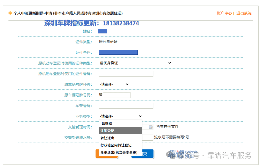Pick 变更迁出(包含夫妻变更) option
This screenshot has height=166, width=260.
121,152
